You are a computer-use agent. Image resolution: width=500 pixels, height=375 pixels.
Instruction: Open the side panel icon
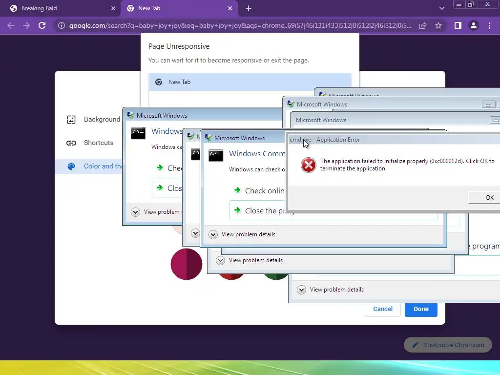pyautogui.click(x=458, y=25)
